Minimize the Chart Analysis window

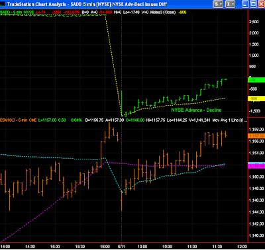245,4
